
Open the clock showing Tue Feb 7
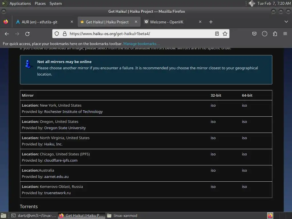(274, 3)
